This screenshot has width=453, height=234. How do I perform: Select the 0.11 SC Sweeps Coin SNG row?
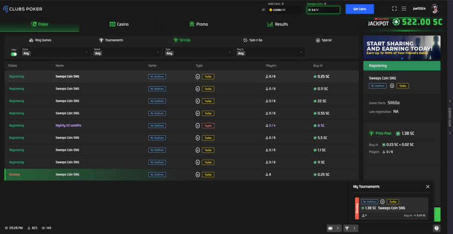point(181,89)
